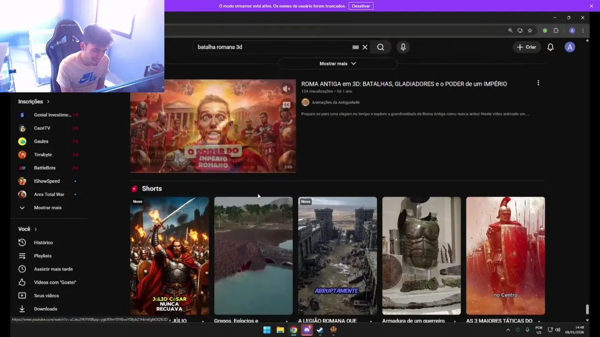
Task: Open the Inscrições section chevron
Action: pos(48,102)
